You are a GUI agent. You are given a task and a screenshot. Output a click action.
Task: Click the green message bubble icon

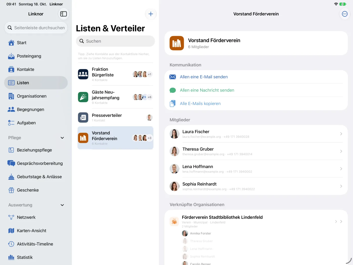pos(173,90)
